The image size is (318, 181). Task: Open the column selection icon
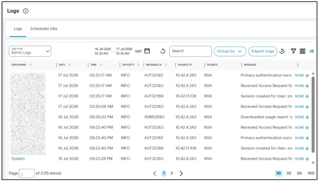coord(302,51)
